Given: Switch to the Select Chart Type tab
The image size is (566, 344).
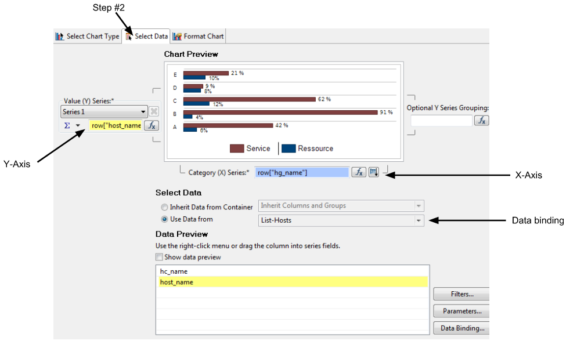Looking at the screenshot, I should [x=88, y=37].
